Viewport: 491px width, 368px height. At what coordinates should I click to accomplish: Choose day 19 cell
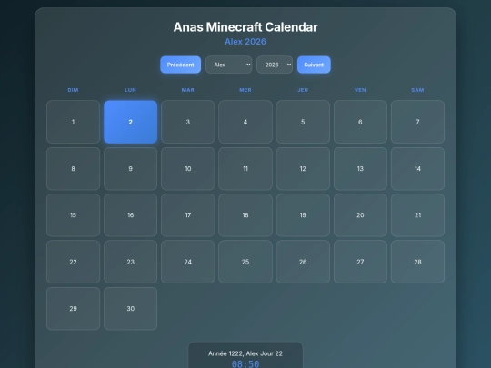303,215
